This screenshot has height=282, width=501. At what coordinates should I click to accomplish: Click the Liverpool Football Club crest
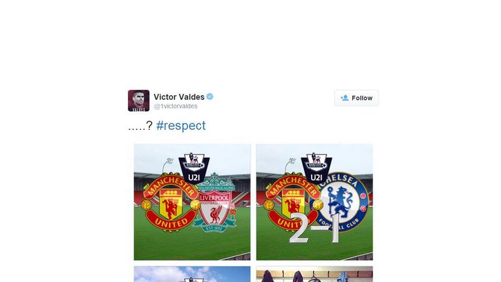(x=215, y=203)
